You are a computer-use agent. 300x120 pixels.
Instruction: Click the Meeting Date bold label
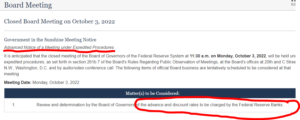pos(18,83)
